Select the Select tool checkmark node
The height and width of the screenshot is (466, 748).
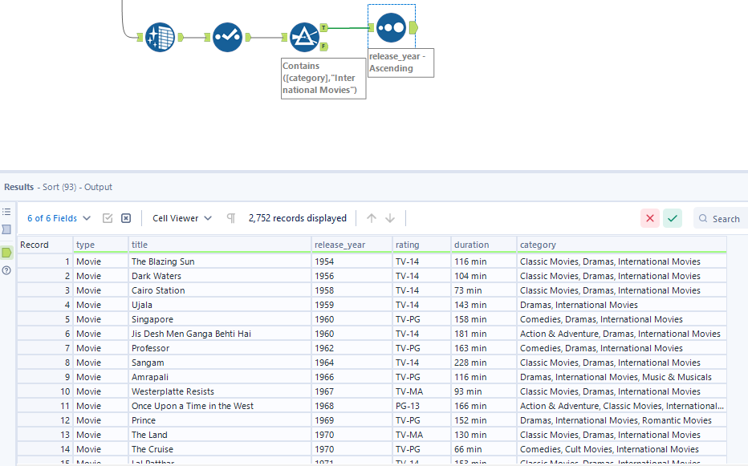(x=228, y=37)
